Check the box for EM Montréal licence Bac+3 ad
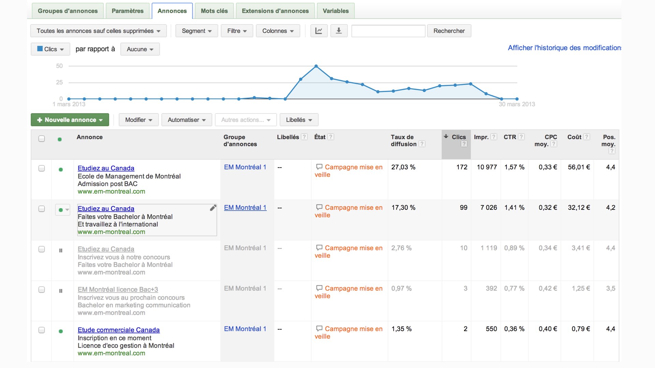This screenshot has height=368, width=655. pos(42,290)
